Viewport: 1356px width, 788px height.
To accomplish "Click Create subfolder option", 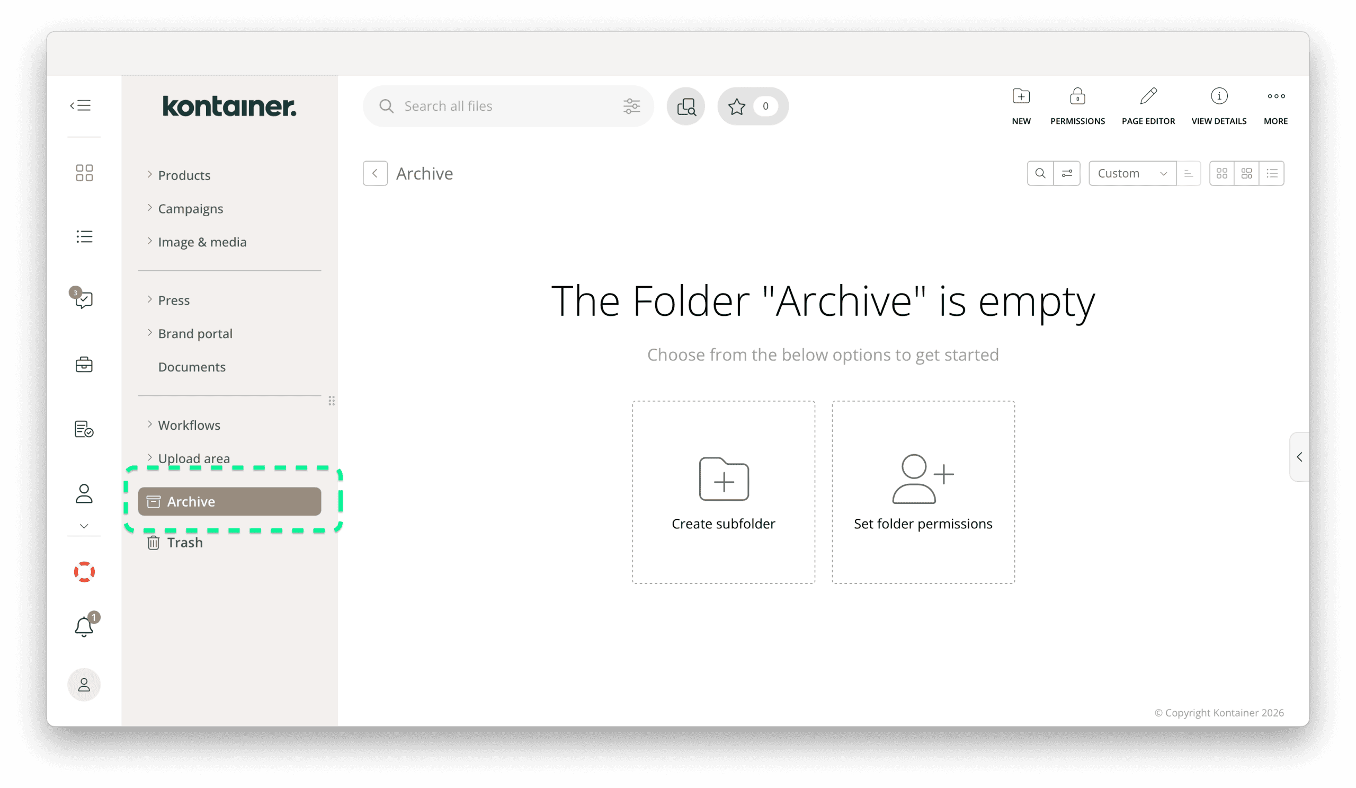I will (x=723, y=492).
